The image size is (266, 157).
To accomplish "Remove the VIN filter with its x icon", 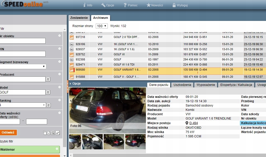I will tap(59, 48).
